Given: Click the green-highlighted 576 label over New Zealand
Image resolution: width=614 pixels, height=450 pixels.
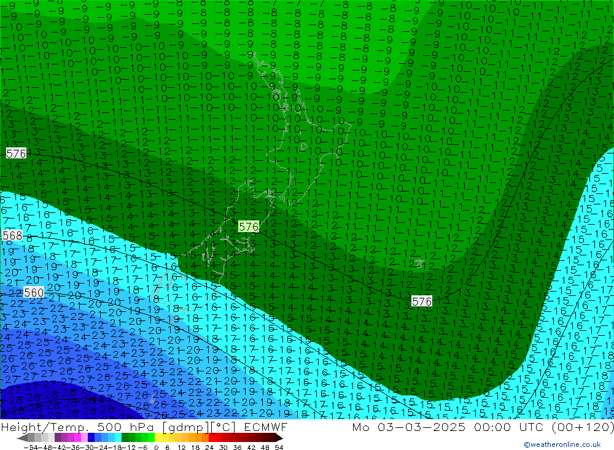Looking at the screenshot, I should 249,227.
